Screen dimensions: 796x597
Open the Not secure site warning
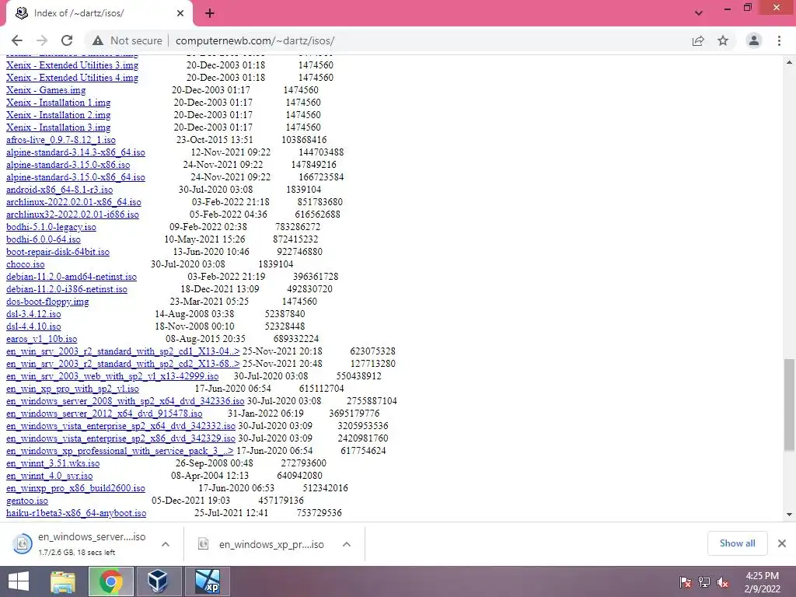tap(127, 40)
